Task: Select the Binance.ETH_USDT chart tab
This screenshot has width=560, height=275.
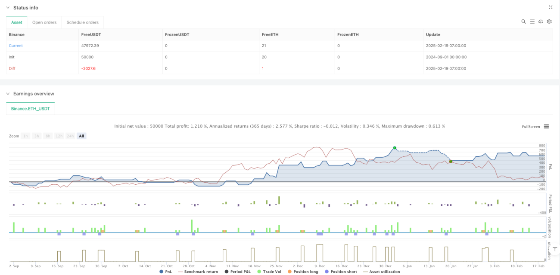Action: (x=31, y=109)
